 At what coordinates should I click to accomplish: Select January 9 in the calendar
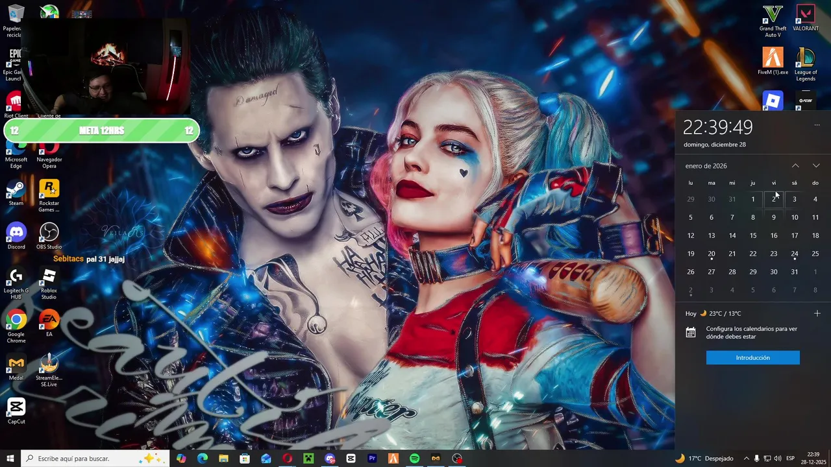pos(774,217)
